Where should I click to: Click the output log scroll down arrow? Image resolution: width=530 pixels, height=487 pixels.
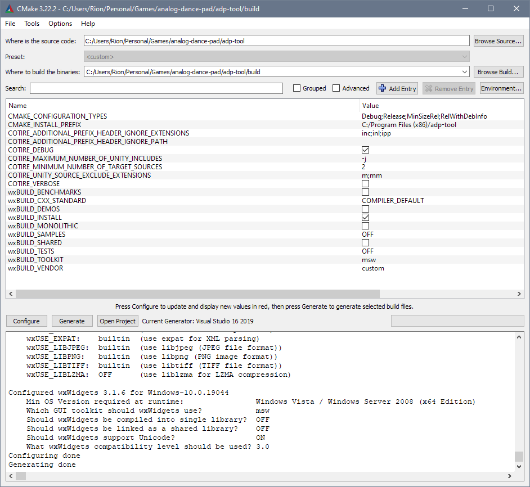[x=519, y=466]
